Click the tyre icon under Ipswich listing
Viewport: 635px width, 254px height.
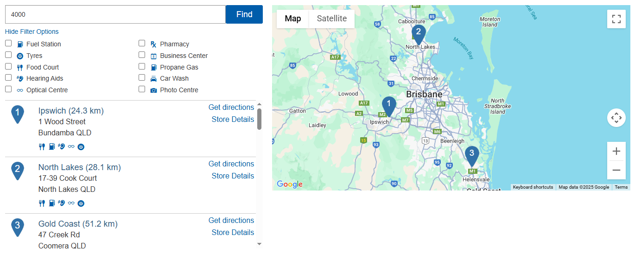(81, 147)
